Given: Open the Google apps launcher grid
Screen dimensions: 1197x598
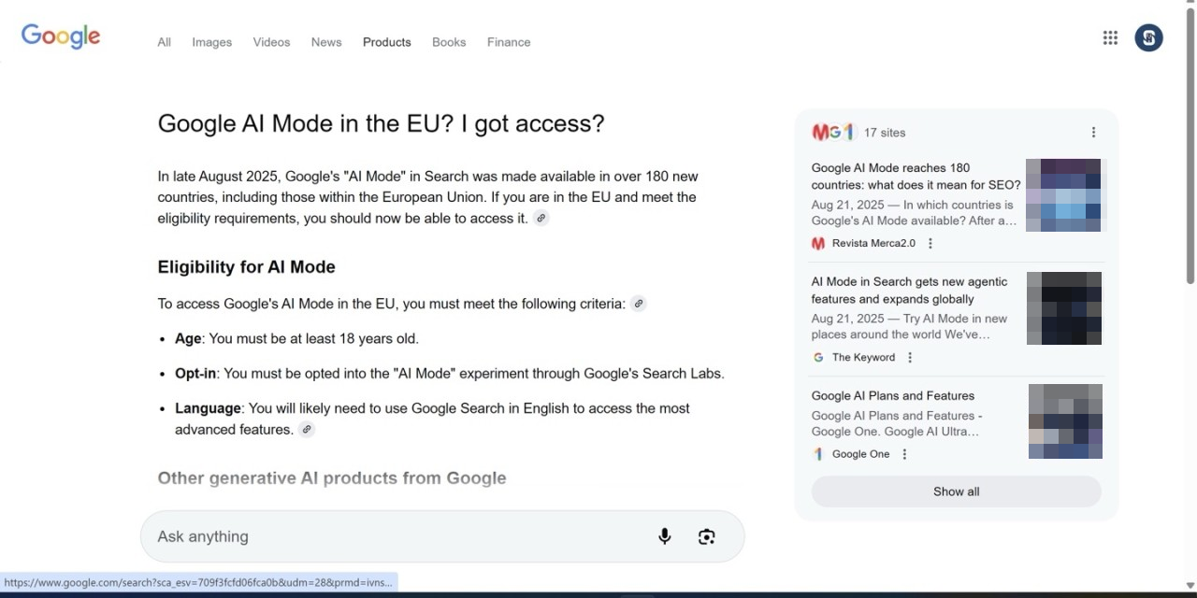Looking at the screenshot, I should tap(1110, 37).
